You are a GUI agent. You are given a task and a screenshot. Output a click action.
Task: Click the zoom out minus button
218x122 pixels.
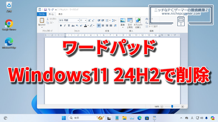point(162,107)
